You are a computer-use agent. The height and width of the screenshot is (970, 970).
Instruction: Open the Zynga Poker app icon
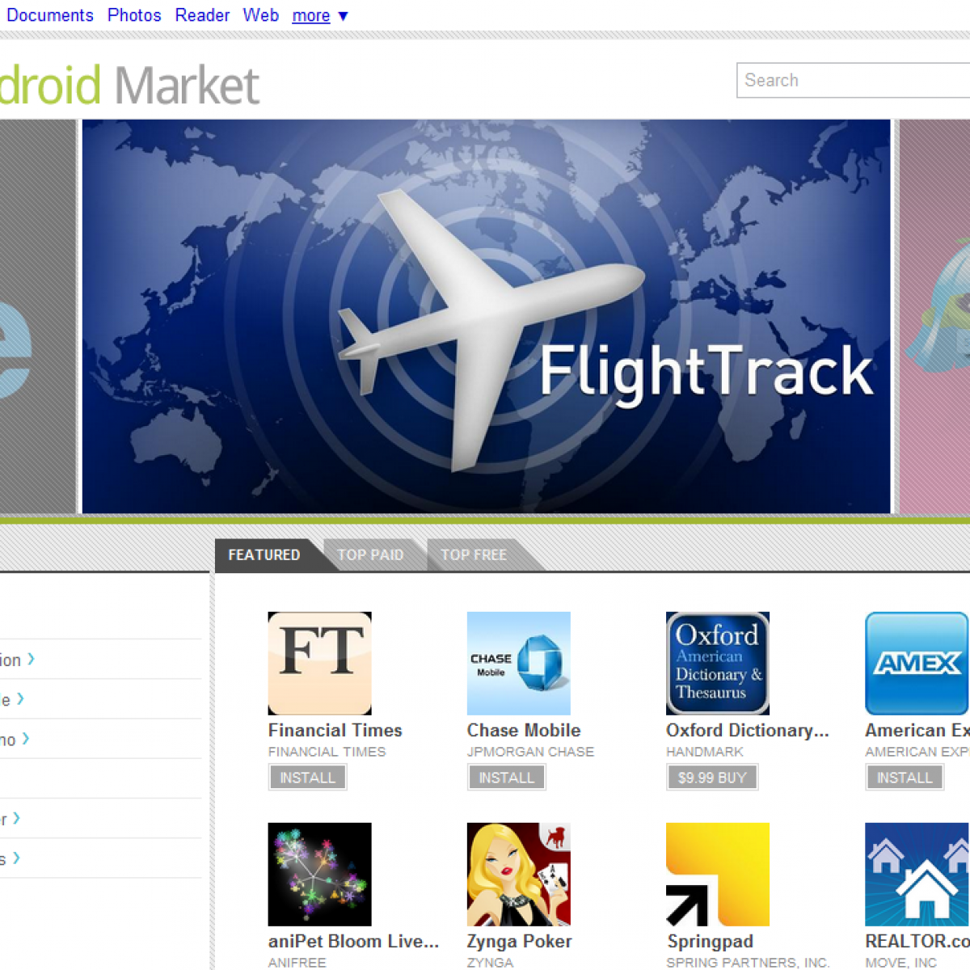(x=518, y=874)
